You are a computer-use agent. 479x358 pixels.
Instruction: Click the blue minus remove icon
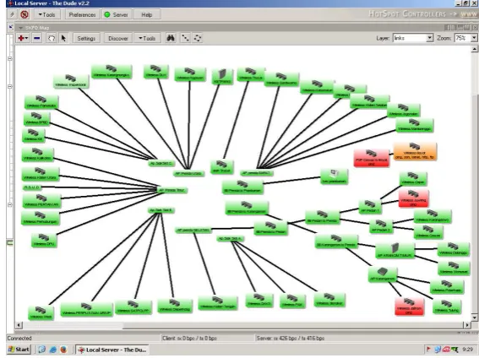point(37,38)
